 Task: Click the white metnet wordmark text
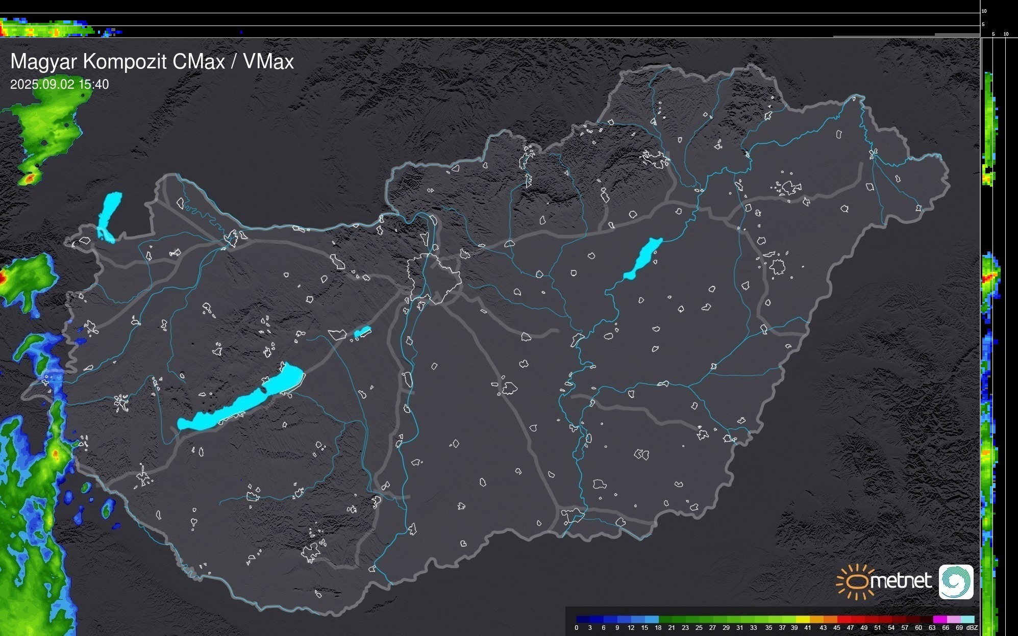901,580
